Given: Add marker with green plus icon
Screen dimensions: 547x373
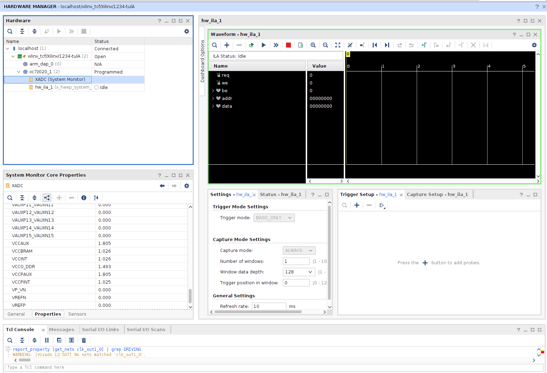Looking at the screenshot, I should (424, 45).
